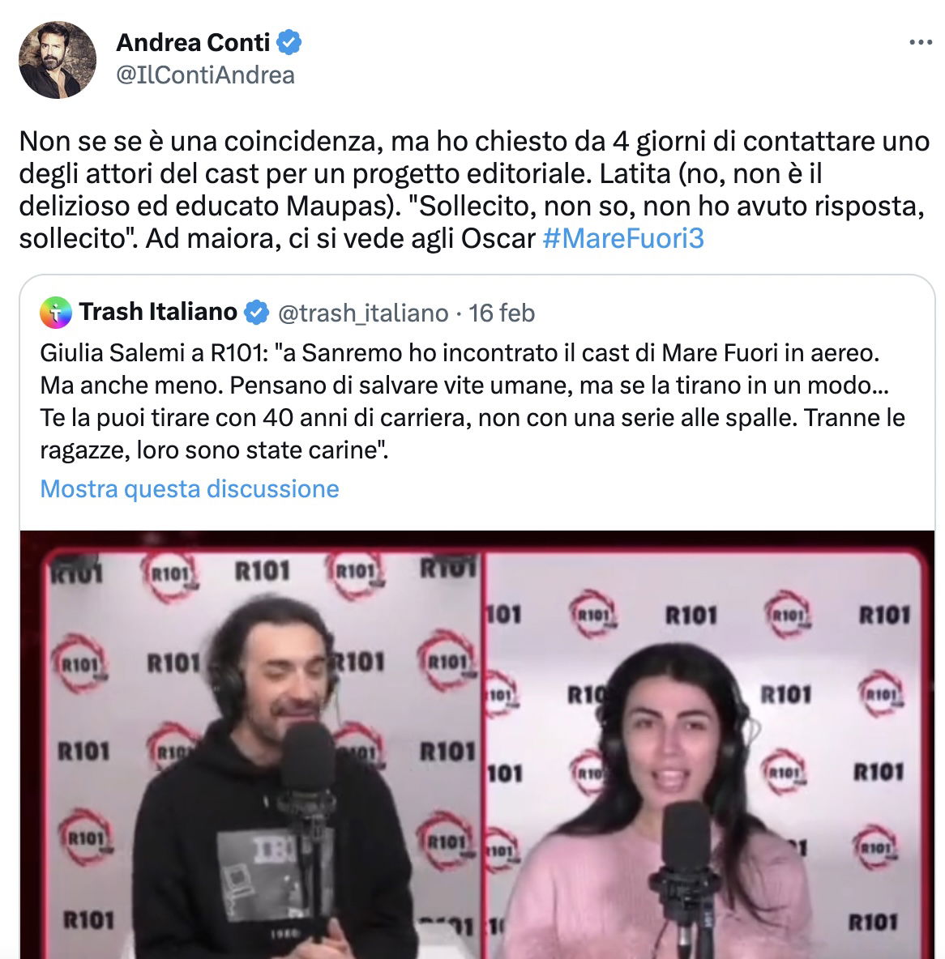Screen dimensions: 945x959
Task: Click the 16 feb timestamp
Action: click(502, 313)
